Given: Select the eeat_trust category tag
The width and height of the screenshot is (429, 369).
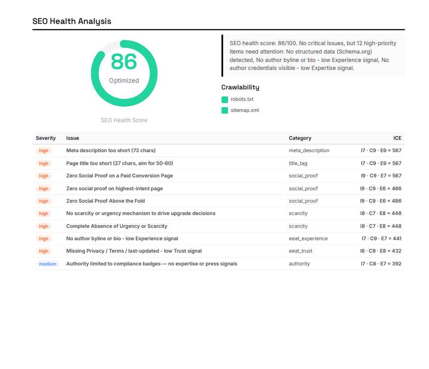Looking at the screenshot, I should [301, 251].
